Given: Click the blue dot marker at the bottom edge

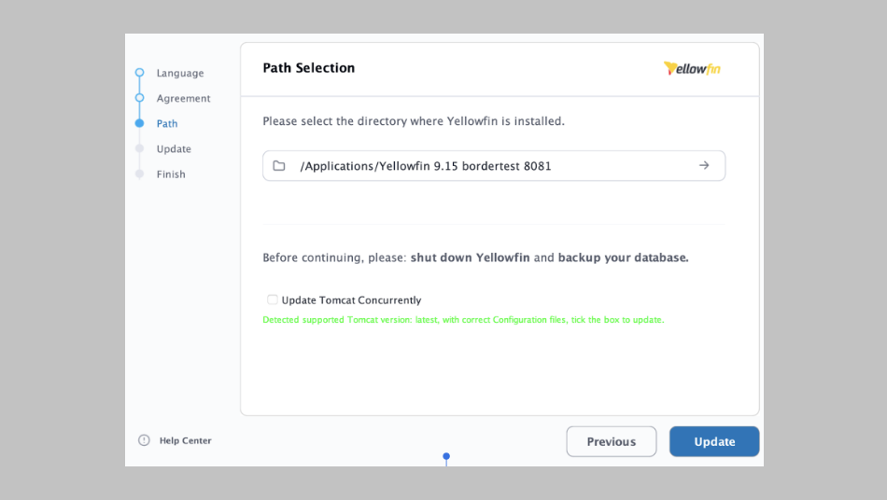Looking at the screenshot, I should 446,456.
